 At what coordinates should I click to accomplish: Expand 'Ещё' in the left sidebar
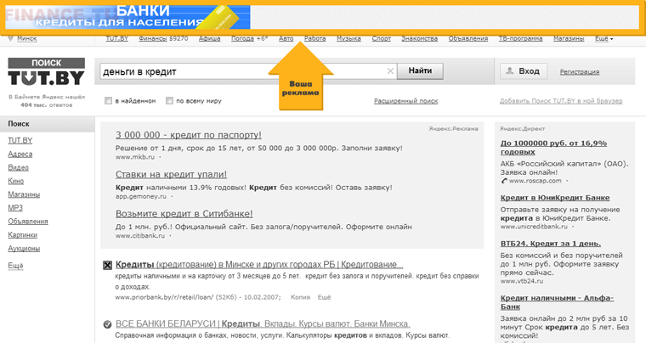15,266
